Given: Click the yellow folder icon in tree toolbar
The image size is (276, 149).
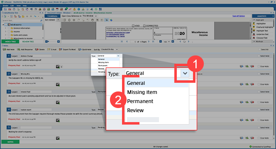Looking at the screenshot, I should 23,16.
